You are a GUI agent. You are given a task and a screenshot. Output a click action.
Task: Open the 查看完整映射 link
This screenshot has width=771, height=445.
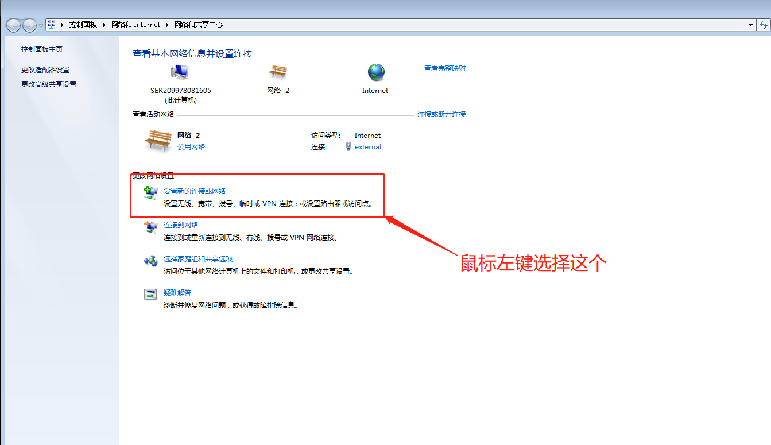445,68
